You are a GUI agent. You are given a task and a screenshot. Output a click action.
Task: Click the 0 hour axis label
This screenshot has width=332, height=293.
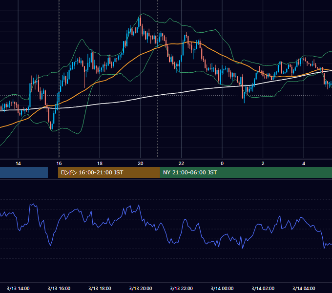click(x=222, y=163)
